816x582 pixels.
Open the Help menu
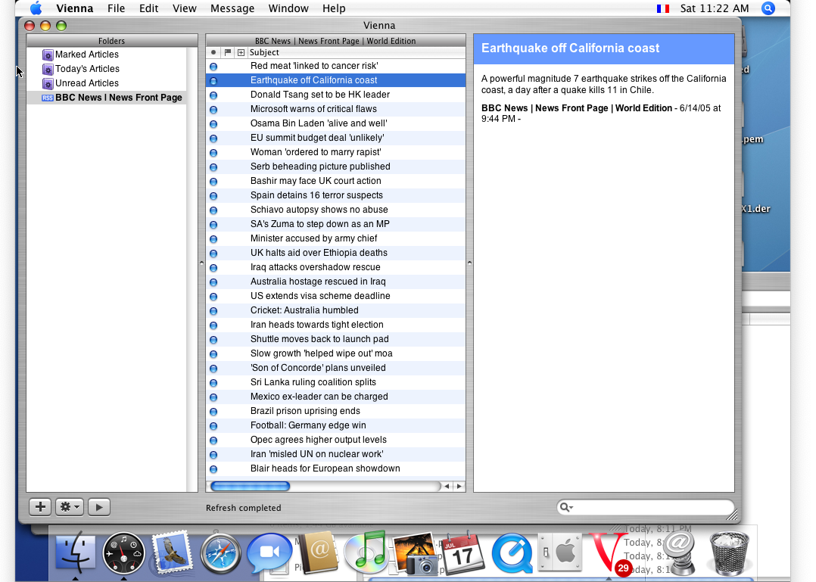pyautogui.click(x=334, y=8)
